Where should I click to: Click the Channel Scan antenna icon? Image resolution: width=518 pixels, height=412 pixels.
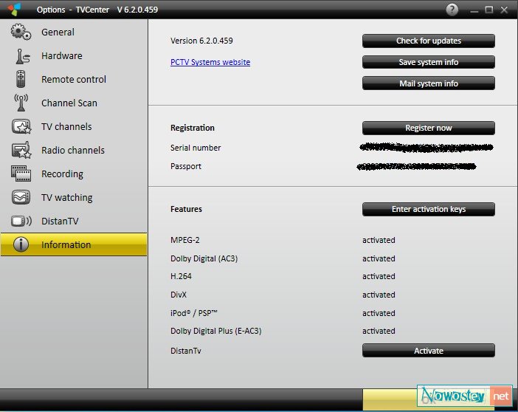[x=21, y=103]
